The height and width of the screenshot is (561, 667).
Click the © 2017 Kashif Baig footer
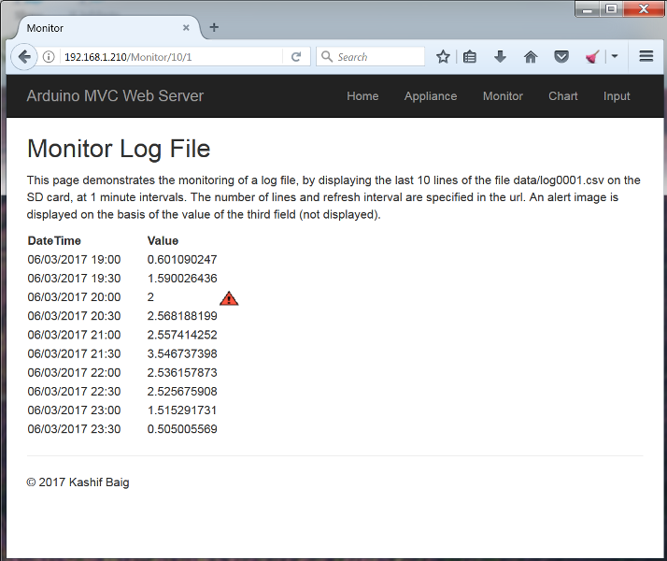[x=78, y=482]
